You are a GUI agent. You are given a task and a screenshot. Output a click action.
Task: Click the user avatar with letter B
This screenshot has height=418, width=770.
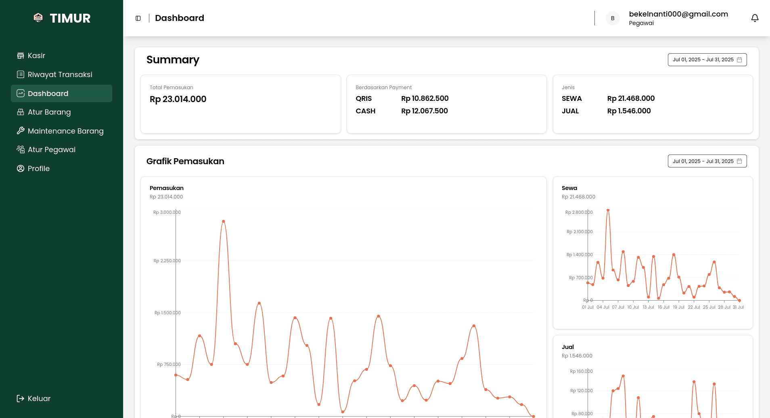click(613, 18)
